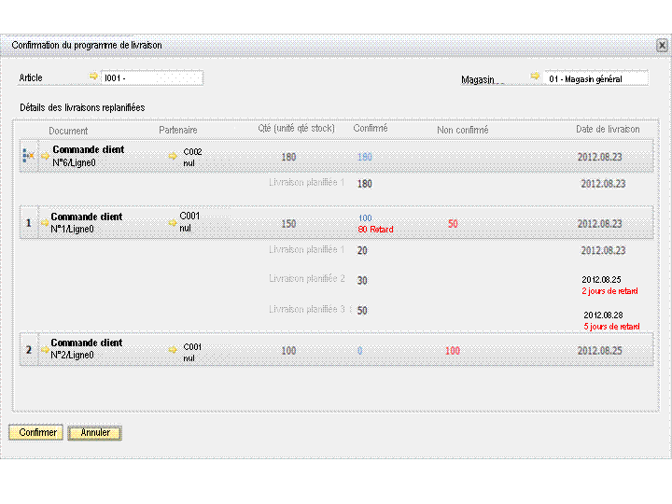This screenshot has width=672, height=504.
Task: Select row number 2 handle
Action: [x=29, y=350]
